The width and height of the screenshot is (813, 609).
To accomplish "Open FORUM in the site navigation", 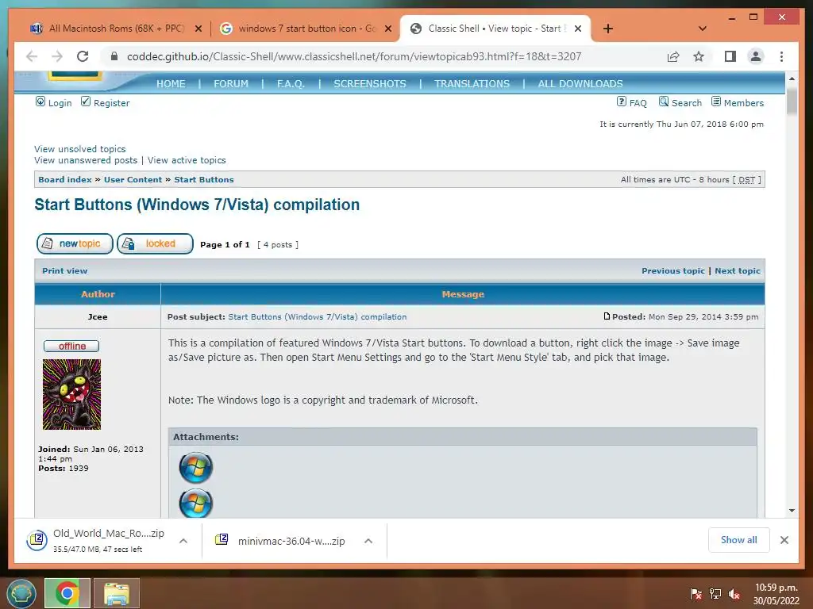I will coord(231,84).
